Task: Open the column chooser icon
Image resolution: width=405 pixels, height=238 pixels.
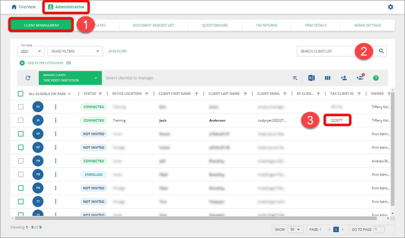Action: 327,78
